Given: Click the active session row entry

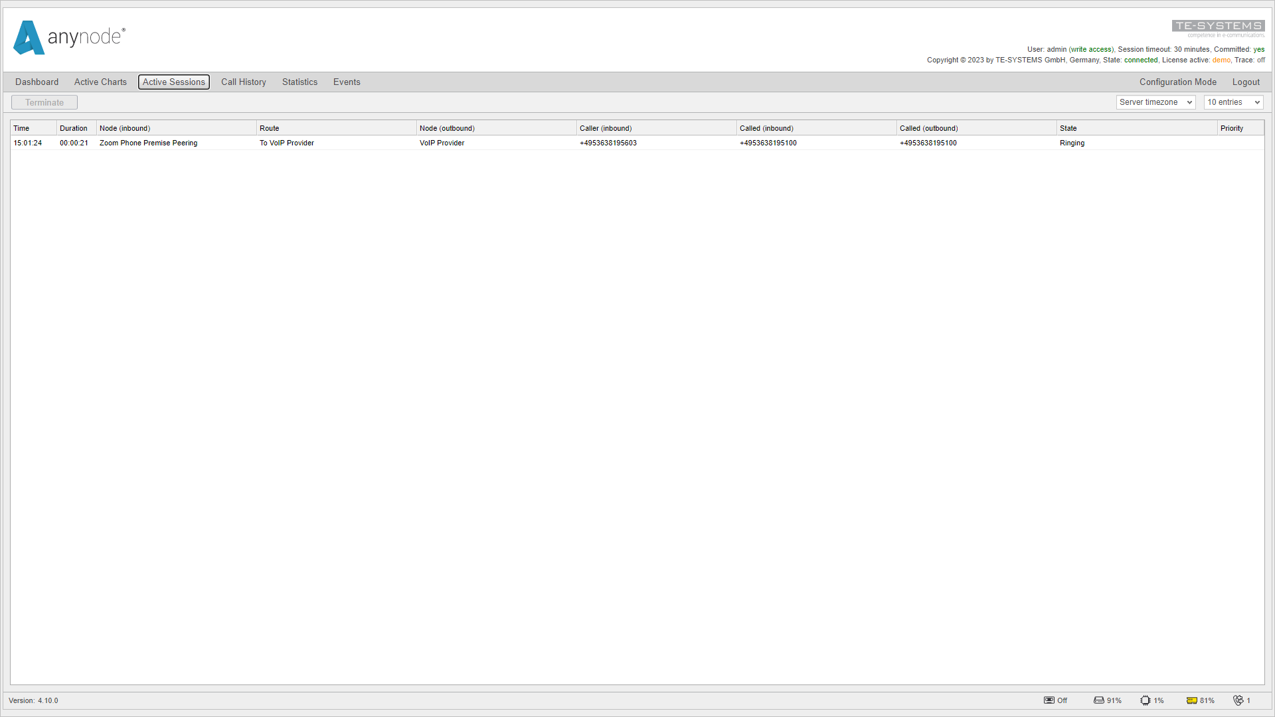Looking at the screenshot, I should (x=637, y=143).
